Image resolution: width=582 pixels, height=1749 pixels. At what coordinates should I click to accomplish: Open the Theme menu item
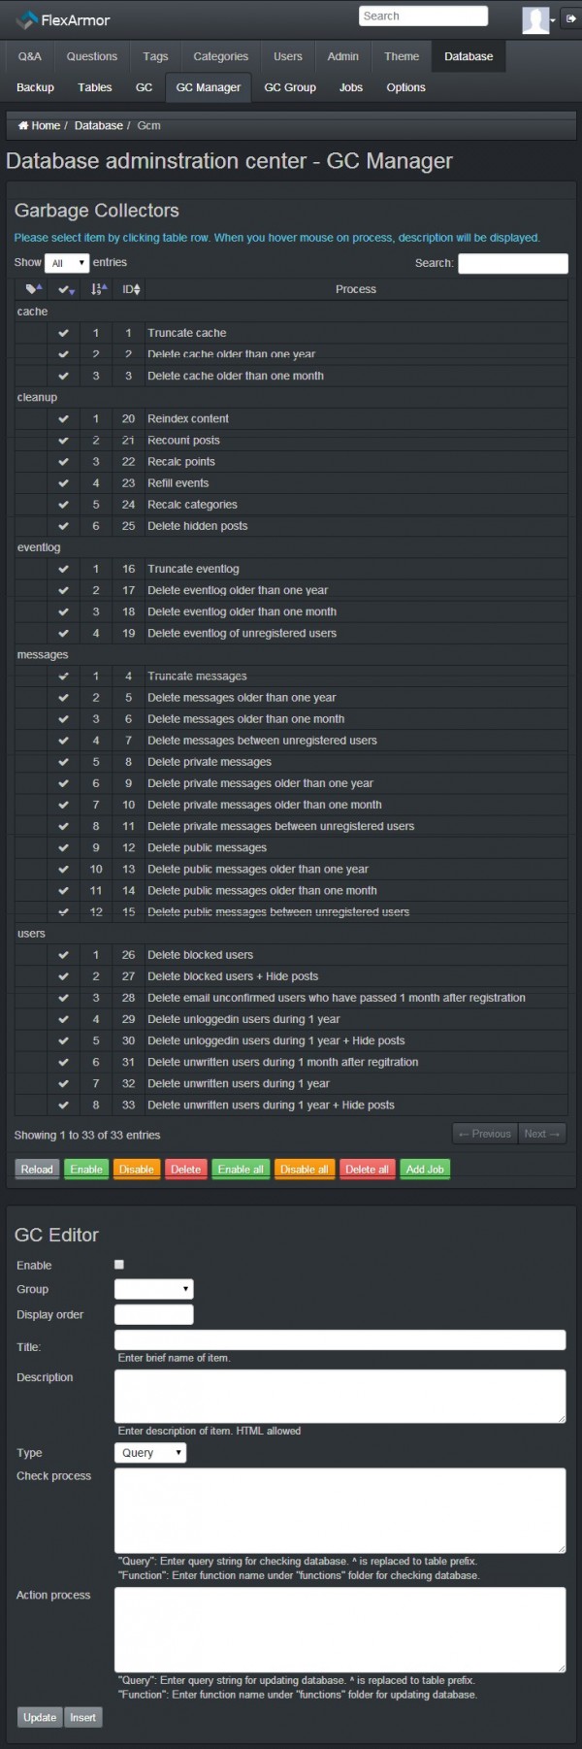(401, 56)
